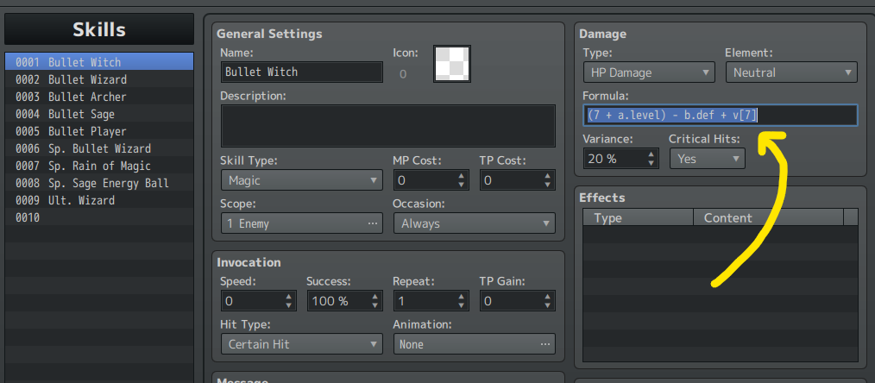Increase Speed with up arrow
The image size is (875, 383).
coord(288,297)
